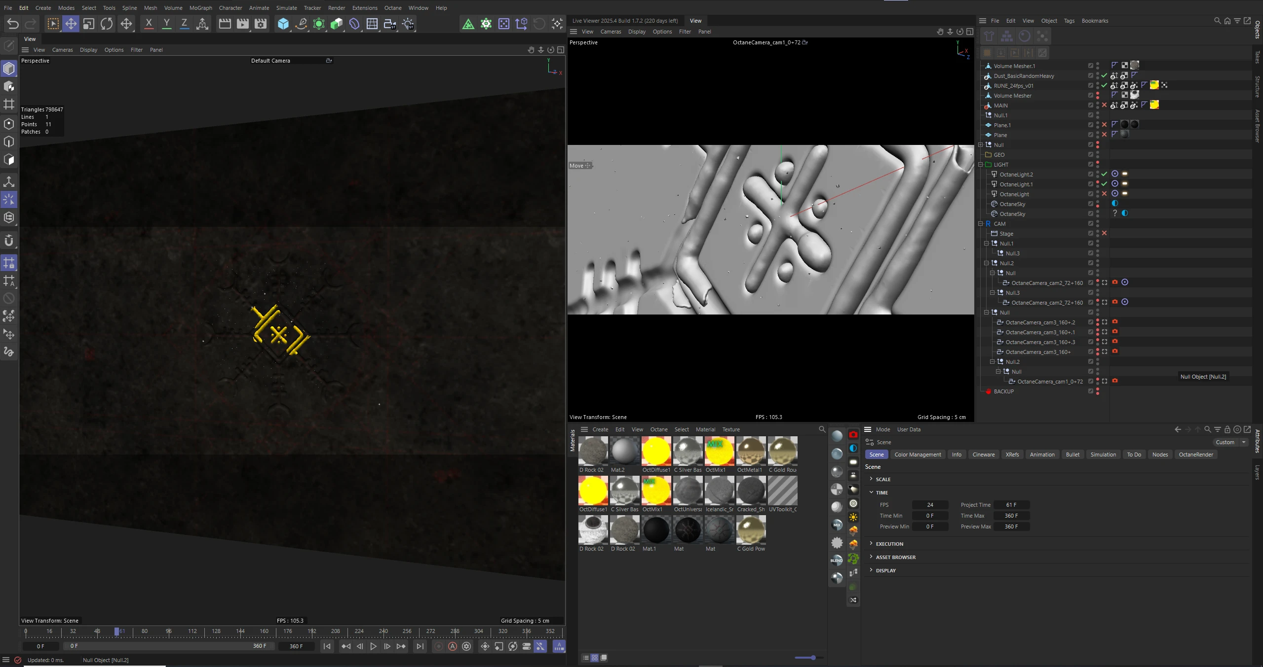Open Edit Render Settings clapper icon
The image size is (1263, 667).
(261, 24)
